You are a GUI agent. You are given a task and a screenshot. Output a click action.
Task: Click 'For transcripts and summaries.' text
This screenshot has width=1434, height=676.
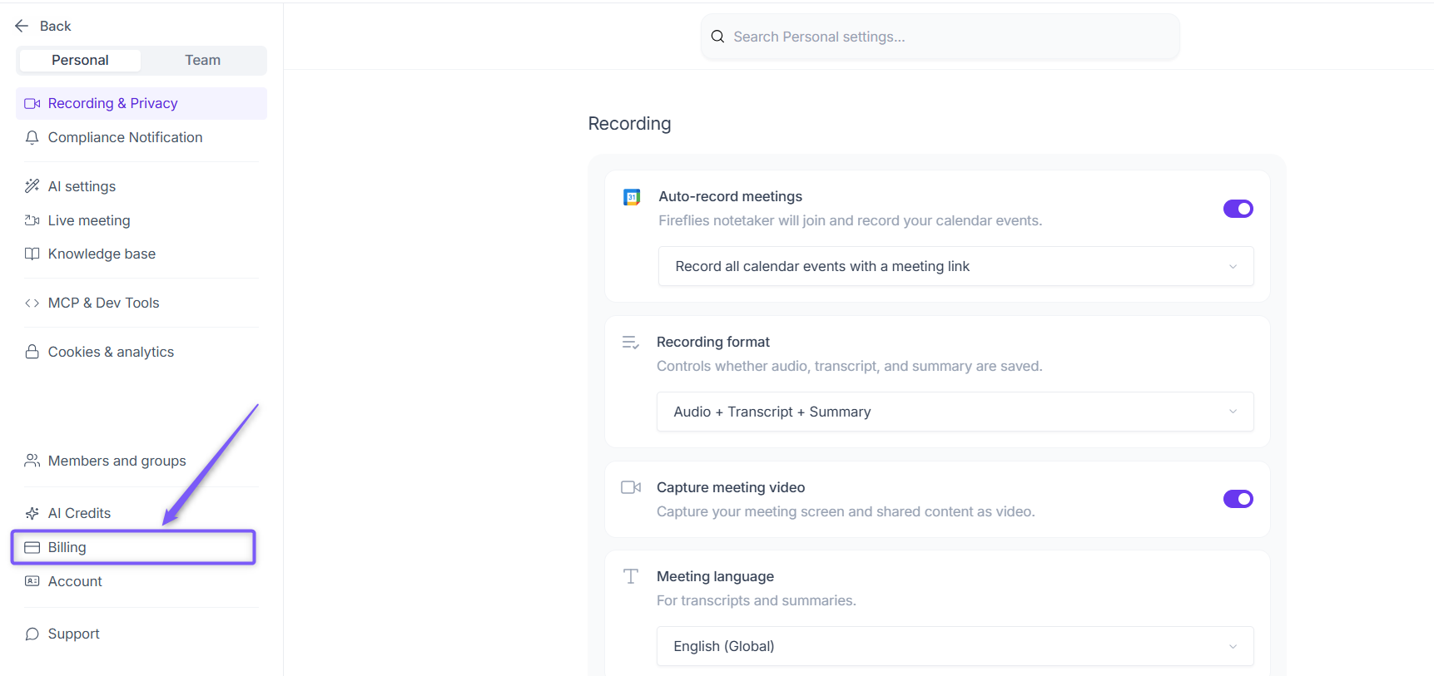(x=757, y=600)
